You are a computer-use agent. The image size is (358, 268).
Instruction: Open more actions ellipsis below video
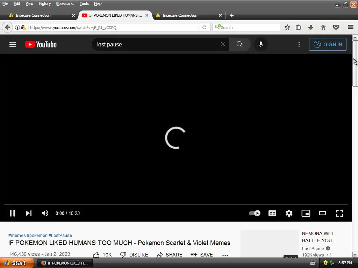225,255
